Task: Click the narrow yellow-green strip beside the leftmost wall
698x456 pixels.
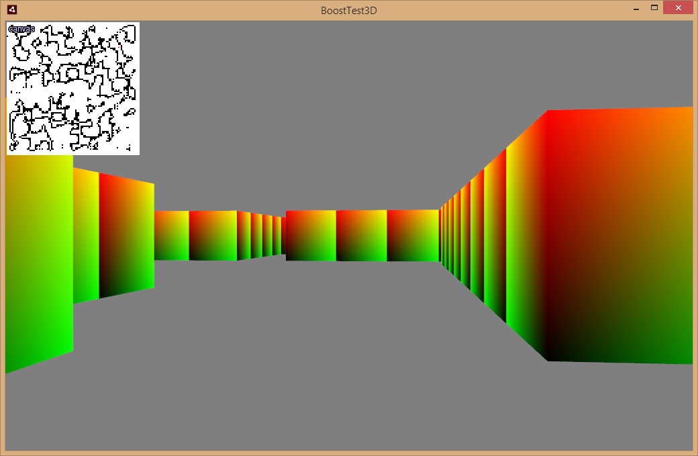Action: (86, 235)
